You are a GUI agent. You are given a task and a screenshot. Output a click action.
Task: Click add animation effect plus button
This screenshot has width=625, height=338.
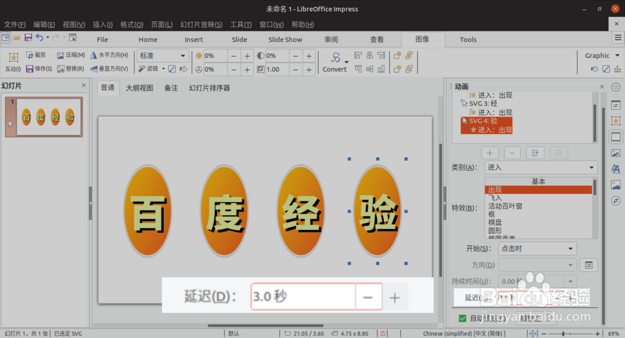[x=489, y=153]
